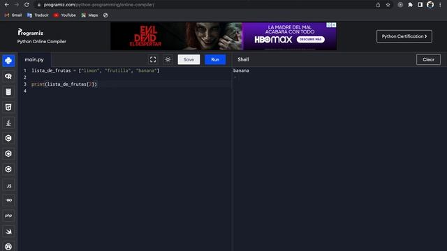Click line number 2 in the editor gutter

(25, 77)
